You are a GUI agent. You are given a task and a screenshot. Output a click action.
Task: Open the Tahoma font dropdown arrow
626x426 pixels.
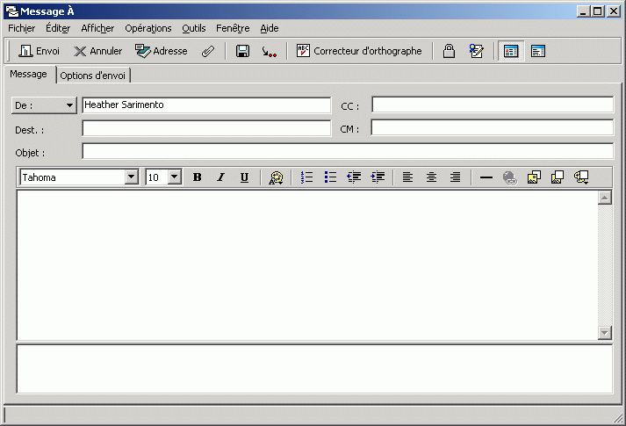(132, 177)
